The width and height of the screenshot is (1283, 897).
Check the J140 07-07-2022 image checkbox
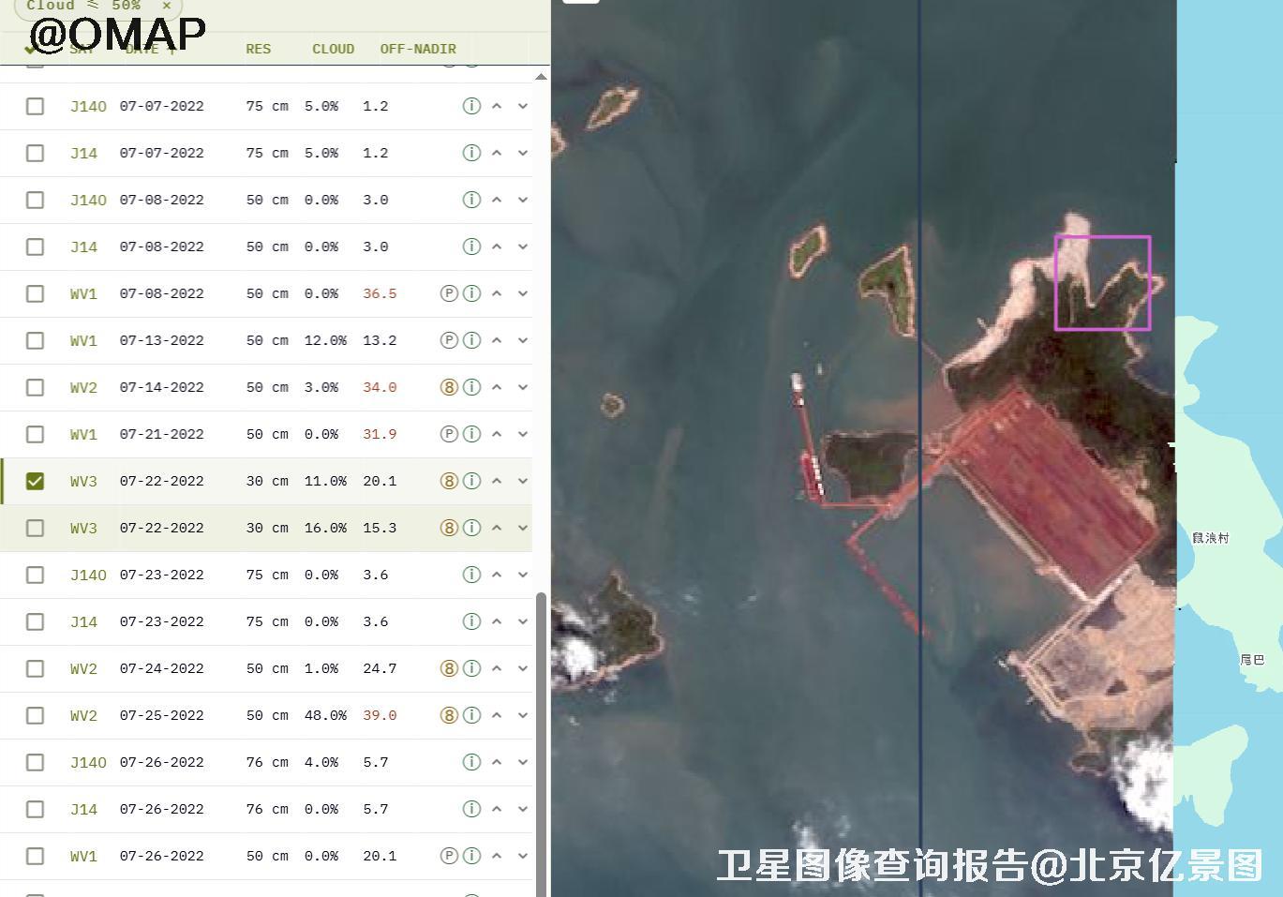(x=35, y=106)
